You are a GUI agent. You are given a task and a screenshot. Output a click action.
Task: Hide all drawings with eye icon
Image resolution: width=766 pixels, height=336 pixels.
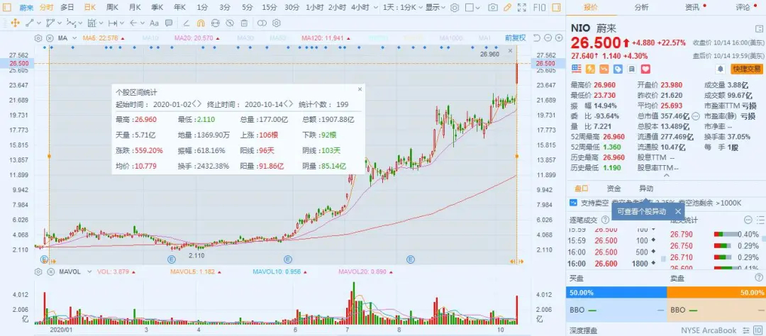pyautogui.click(x=230, y=23)
